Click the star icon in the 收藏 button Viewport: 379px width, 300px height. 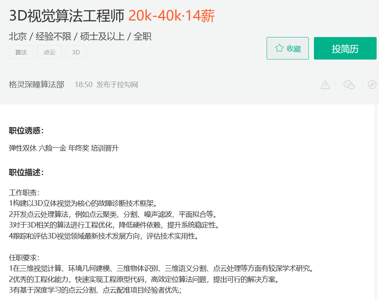click(x=279, y=48)
